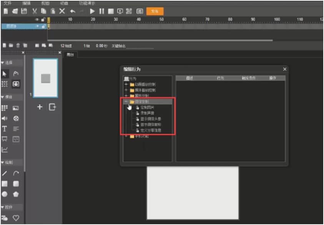Image resolution: width=324 pixels, height=225 pixels.
Task: Expand the last folder in the behavior tree
Action: point(126,136)
